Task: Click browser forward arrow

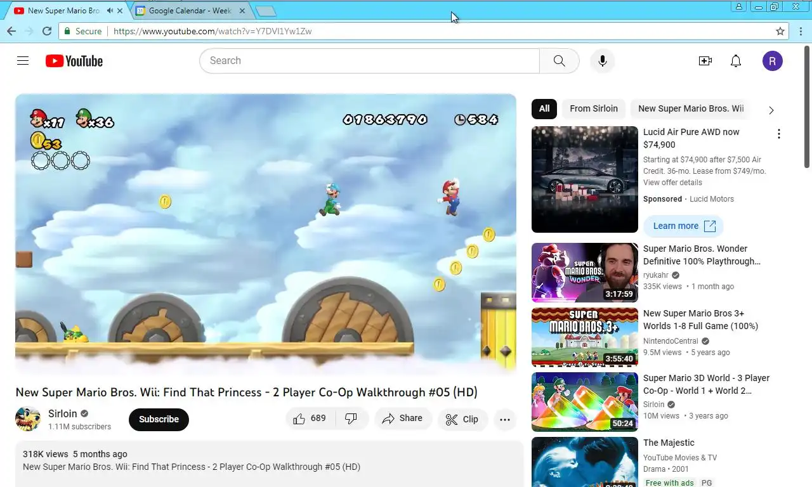Action: [x=29, y=31]
